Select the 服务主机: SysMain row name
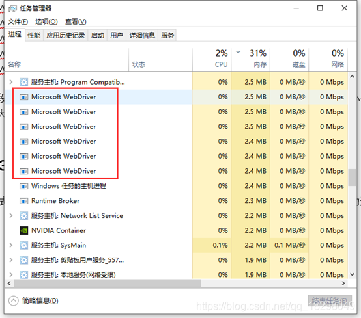The image size is (361, 318). click(59, 245)
